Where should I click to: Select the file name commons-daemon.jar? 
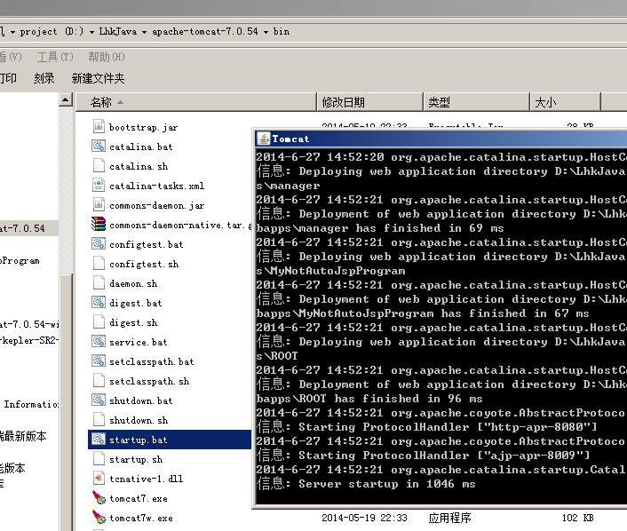click(x=156, y=205)
